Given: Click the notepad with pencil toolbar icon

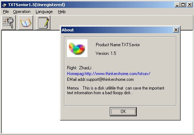Looking at the screenshot, I should click(x=43, y=23).
